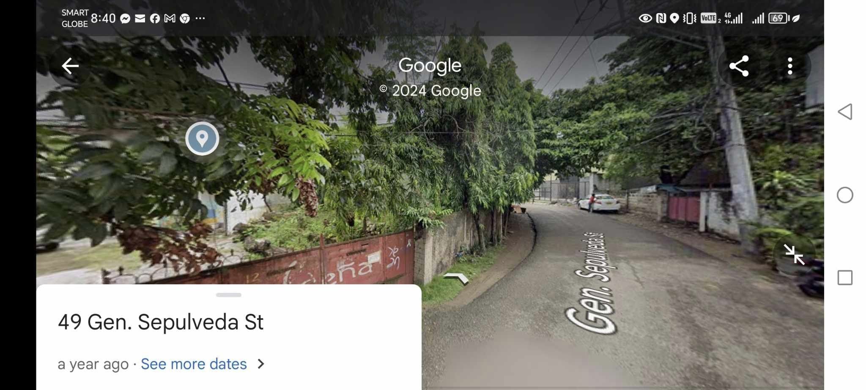Tap the Gmail notification icon
866x390 pixels.
coord(170,18)
